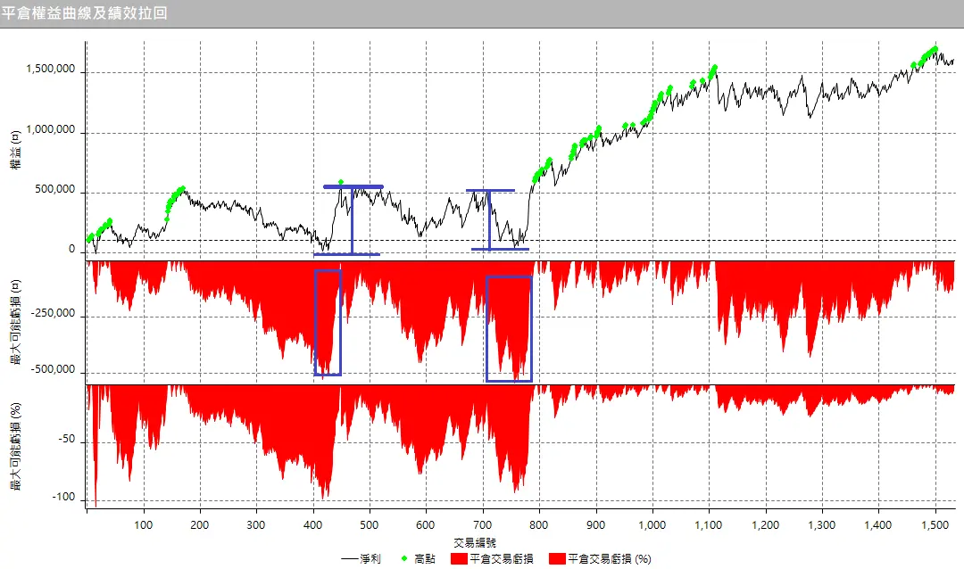
Task: Click the 1,000 tick on the x-axis
Action: [x=652, y=525]
